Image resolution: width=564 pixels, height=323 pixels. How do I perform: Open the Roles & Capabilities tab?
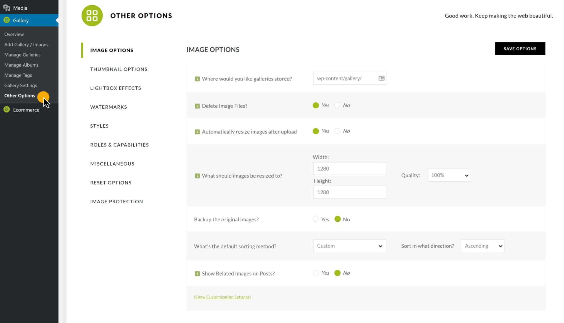(120, 145)
